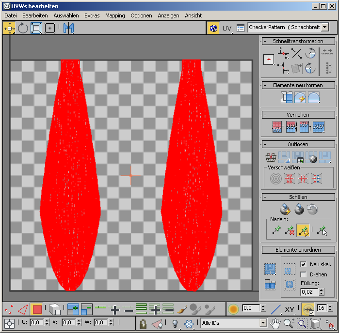Select the Move tool in top toolbar
The width and height of the screenshot is (339, 333).
pos(9,28)
